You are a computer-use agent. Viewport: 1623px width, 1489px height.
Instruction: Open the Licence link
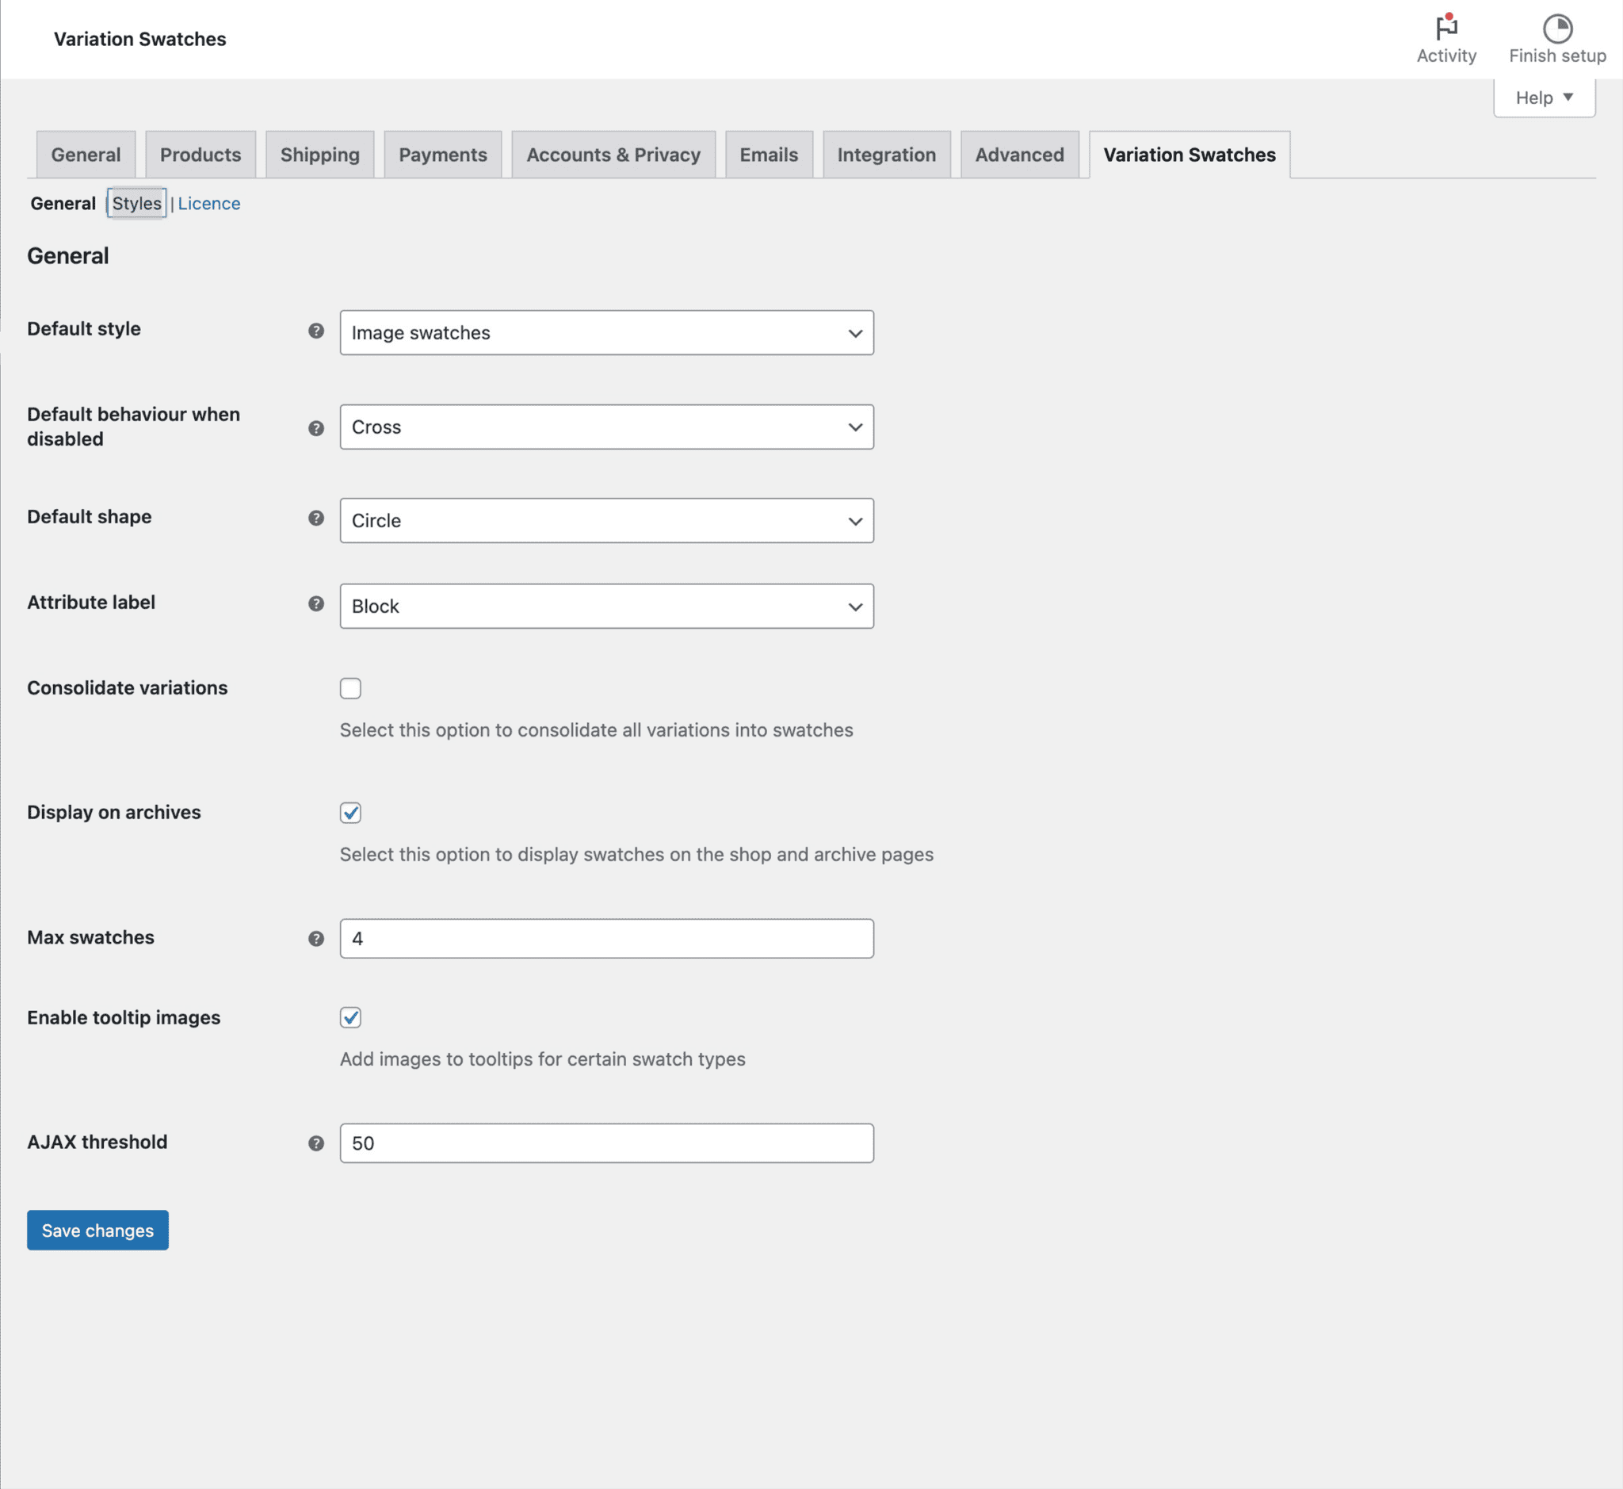tap(208, 203)
